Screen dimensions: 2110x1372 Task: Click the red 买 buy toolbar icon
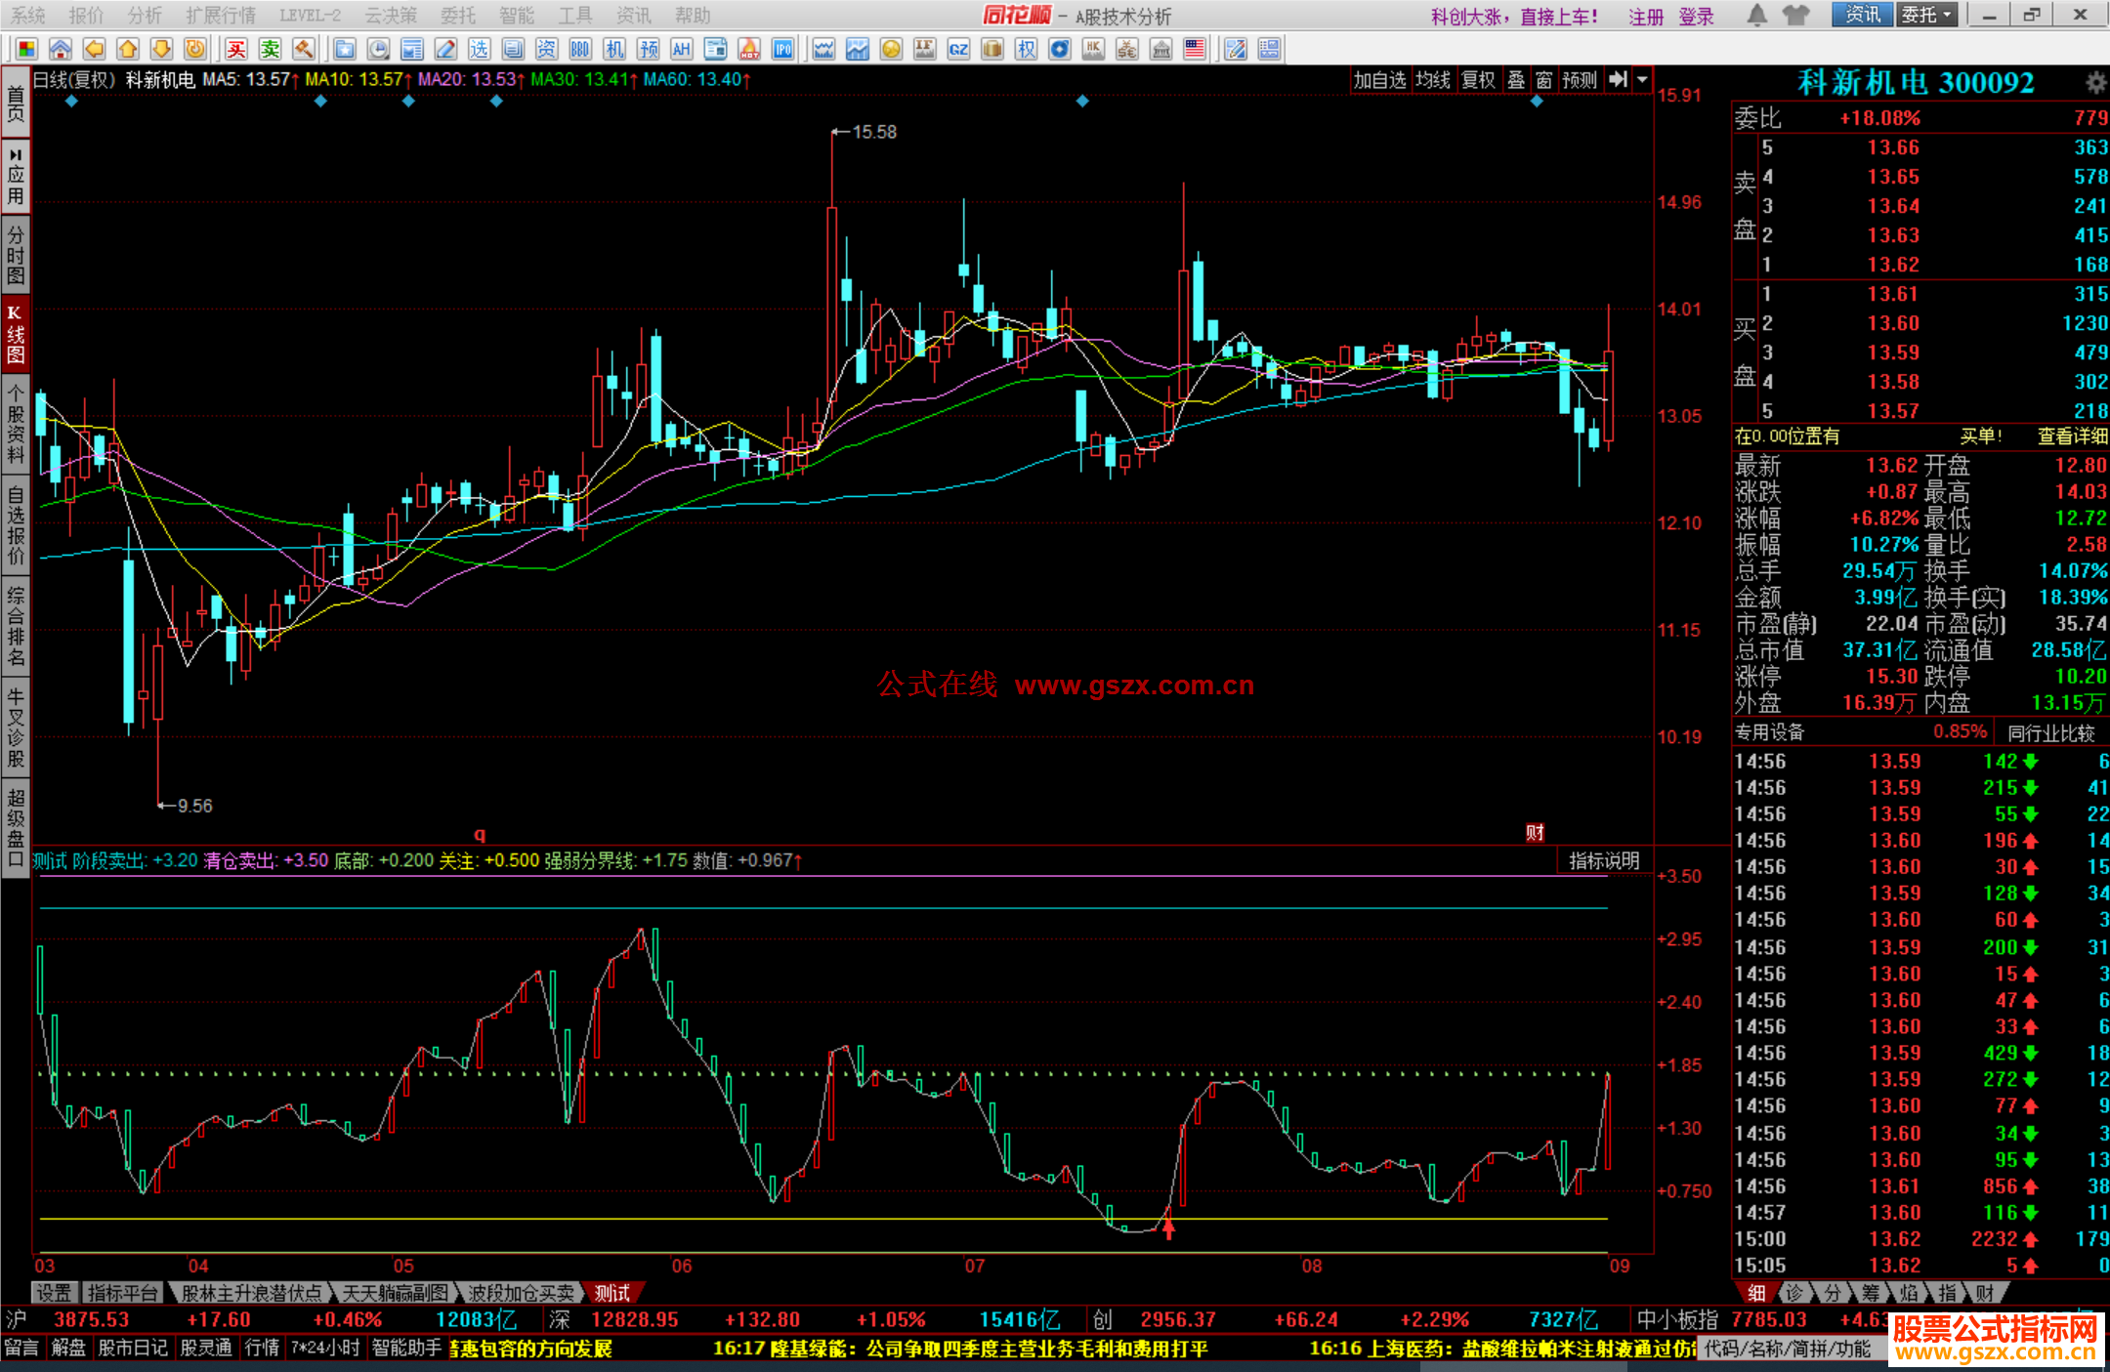[235, 49]
